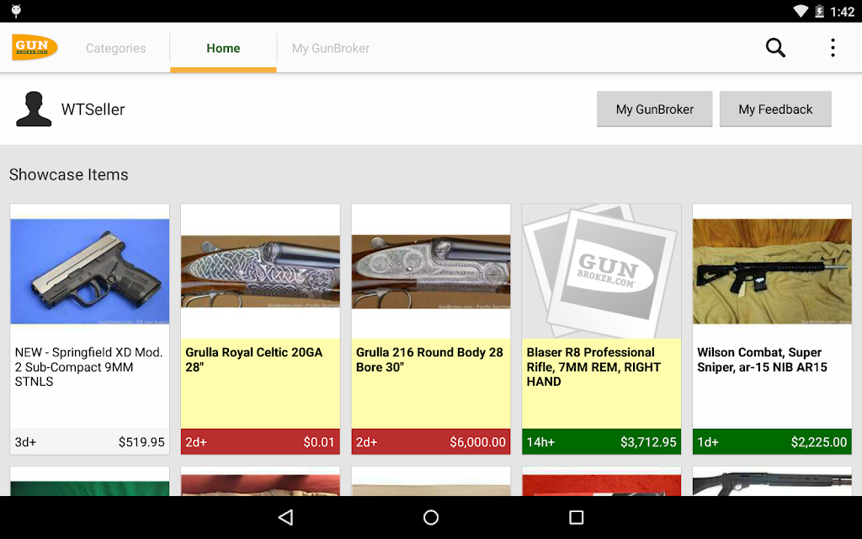Tap the $2,225.00 price

[818, 442]
